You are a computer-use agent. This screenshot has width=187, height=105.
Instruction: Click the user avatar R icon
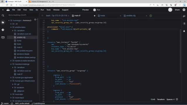pyautogui.click(x=170, y=10)
